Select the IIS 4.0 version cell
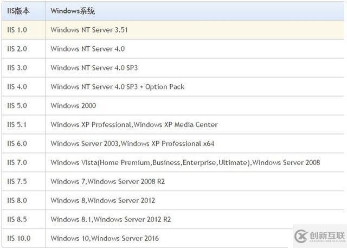This screenshot has height=248, width=347. pyautogui.click(x=17, y=87)
